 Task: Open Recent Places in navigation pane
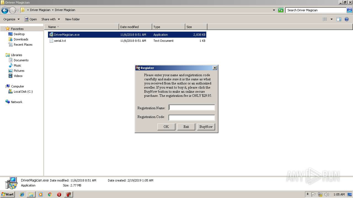pos(23,45)
